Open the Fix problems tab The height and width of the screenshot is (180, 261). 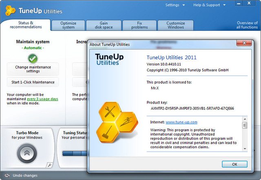139,25
